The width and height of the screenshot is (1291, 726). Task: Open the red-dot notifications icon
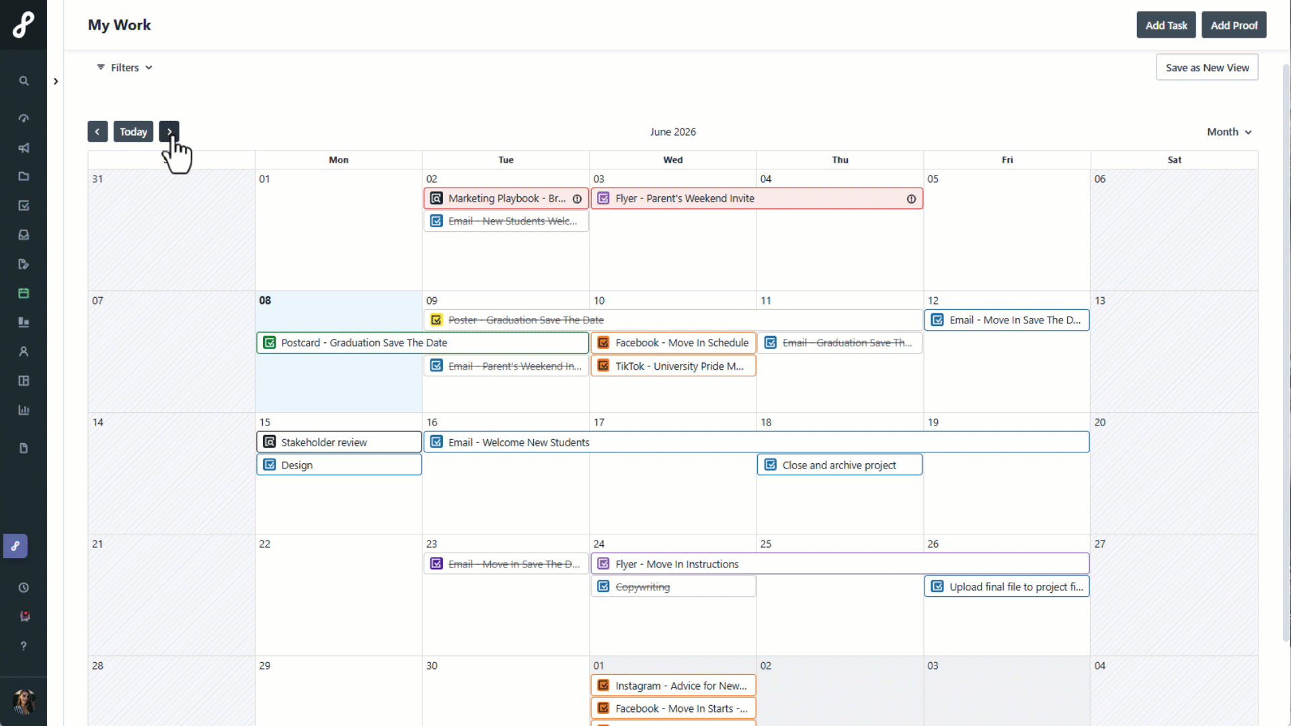coord(24,616)
